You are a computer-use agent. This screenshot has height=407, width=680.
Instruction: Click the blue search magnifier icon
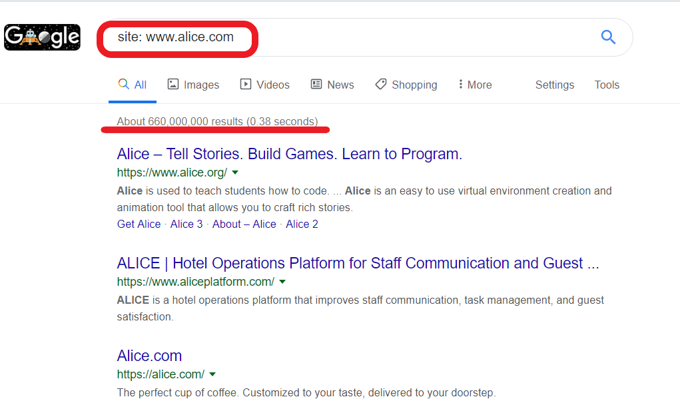[x=608, y=37]
